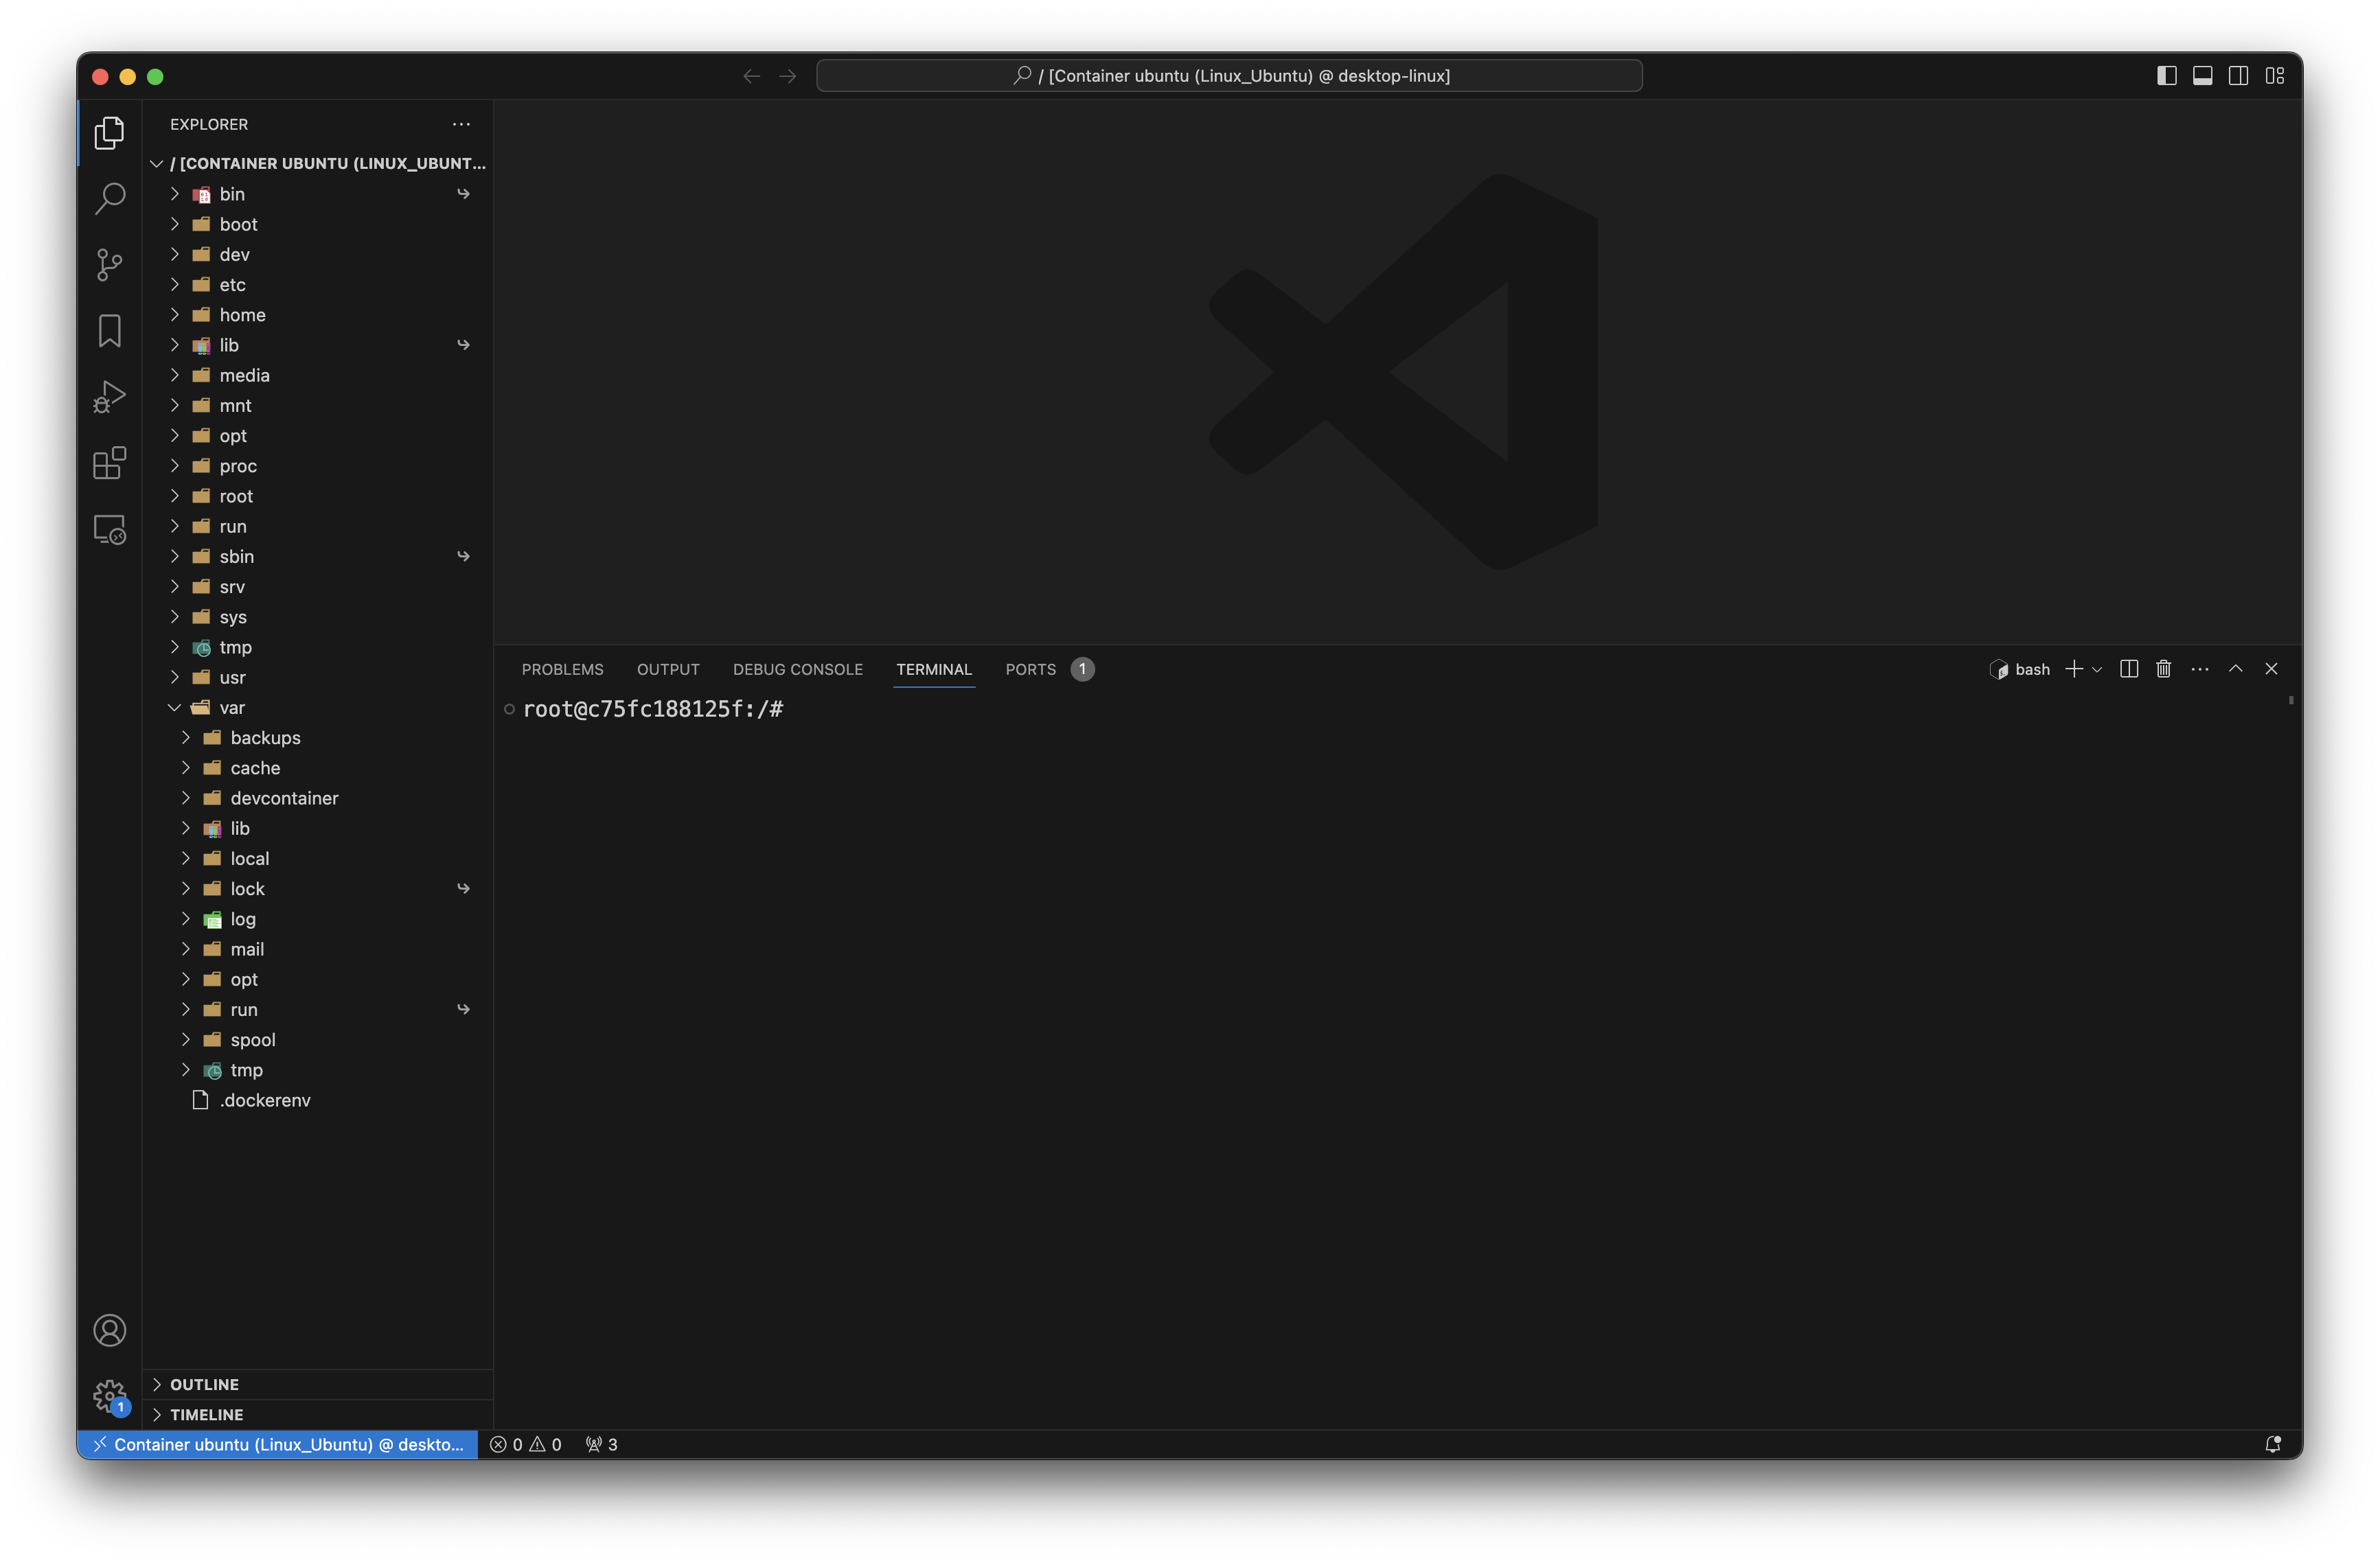
Task: Go back with the navigation arrow
Action: [x=751, y=76]
